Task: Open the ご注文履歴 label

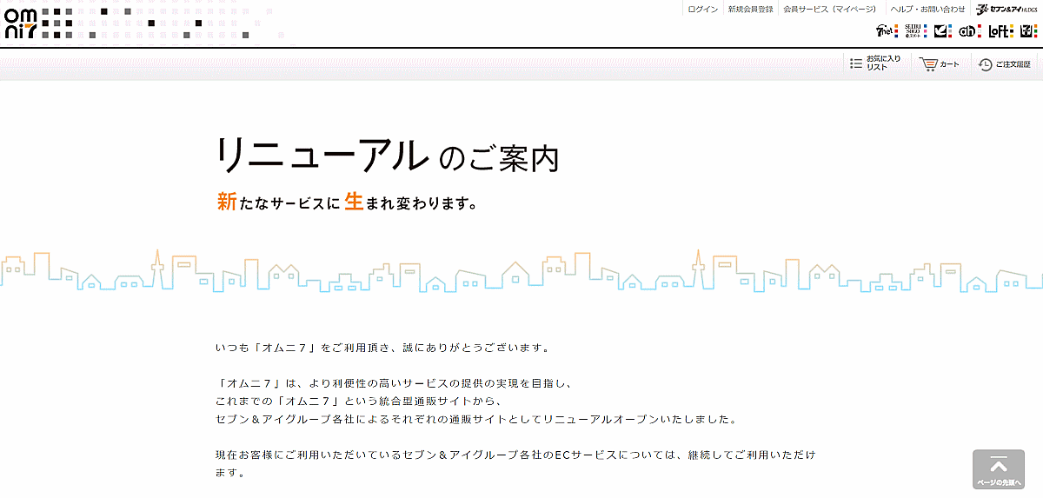Action: [1013, 64]
